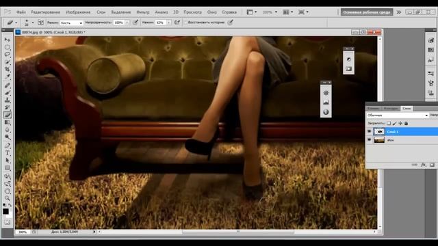Viewport: 438px width, 246px height.
Task: Open the Histogram panel icon
Action: pos(326,102)
